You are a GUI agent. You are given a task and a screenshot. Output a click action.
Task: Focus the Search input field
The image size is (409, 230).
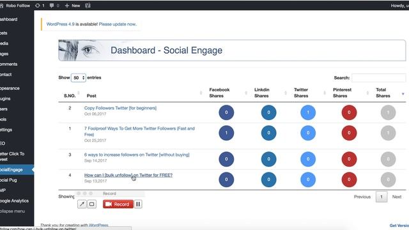tap(379, 78)
